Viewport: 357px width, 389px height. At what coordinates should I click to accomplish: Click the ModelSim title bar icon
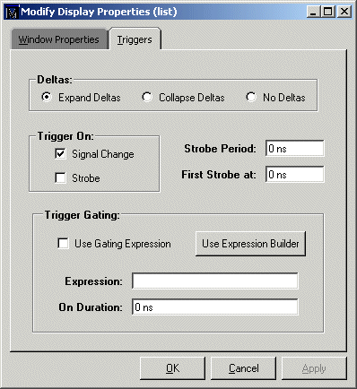pyautogui.click(x=13, y=12)
